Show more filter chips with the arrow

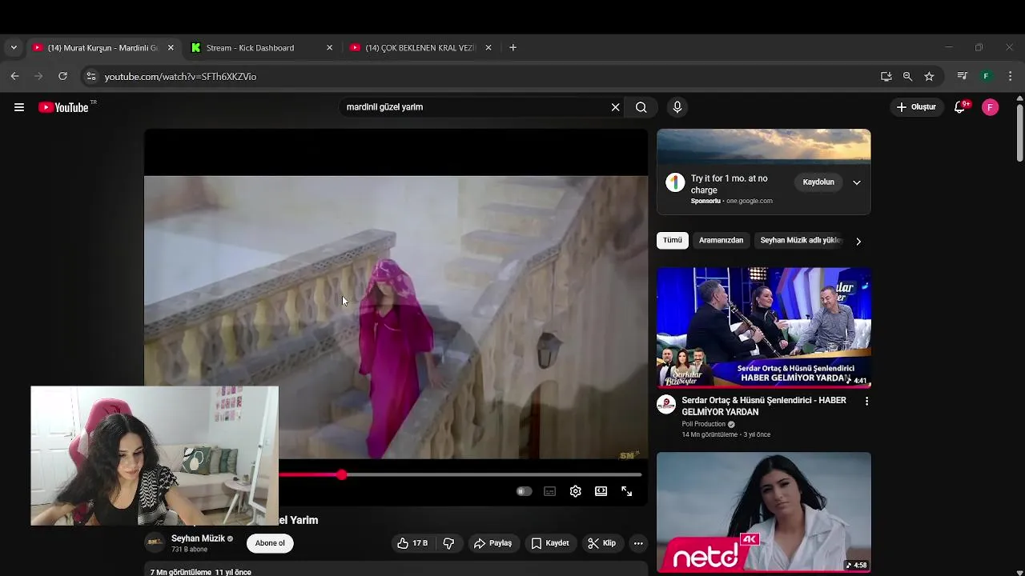click(858, 241)
